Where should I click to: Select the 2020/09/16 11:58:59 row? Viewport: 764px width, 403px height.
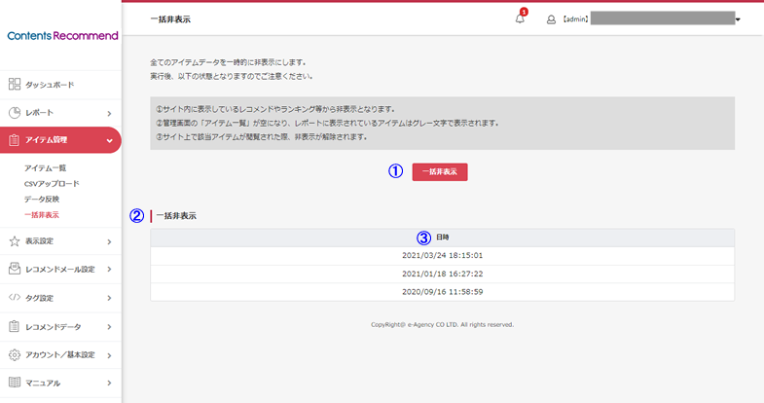click(443, 292)
